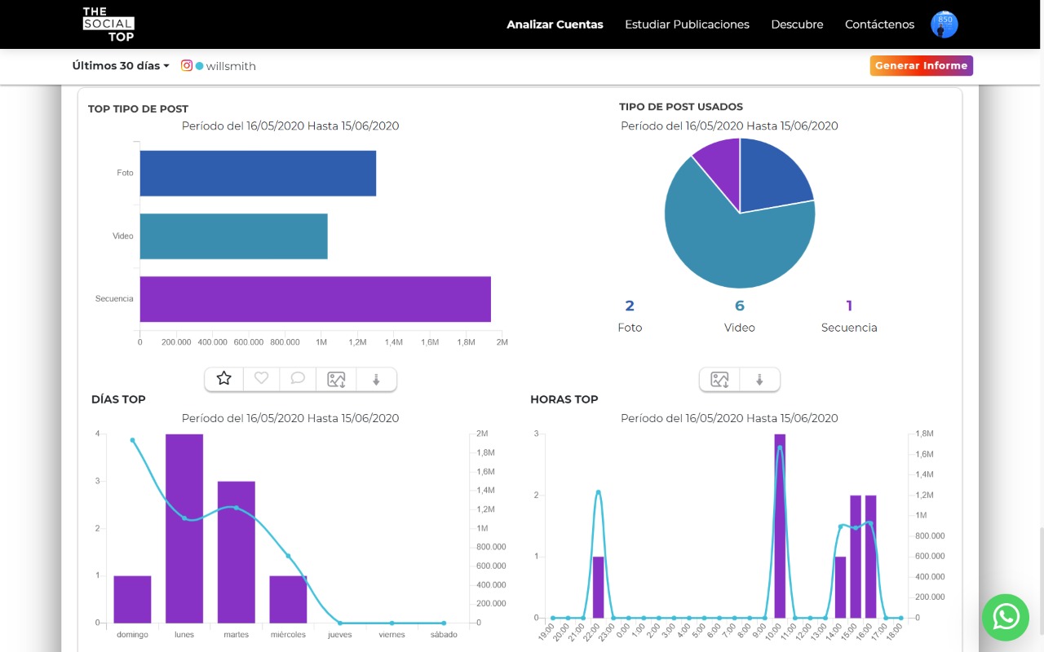
Task: Go to the Descubre section
Action: 797,24
